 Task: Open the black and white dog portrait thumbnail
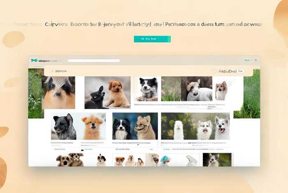coord(146,89)
